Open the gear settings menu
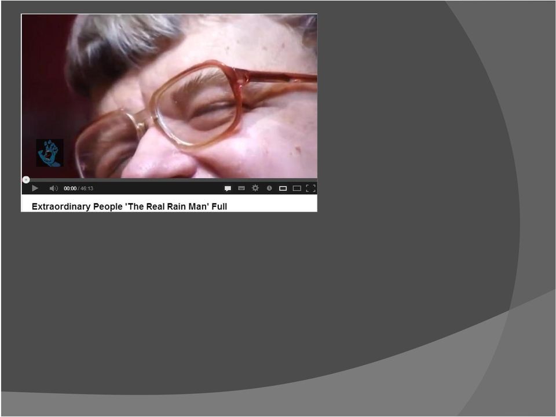This screenshot has width=556, height=417. pyautogui.click(x=255, y=188)
